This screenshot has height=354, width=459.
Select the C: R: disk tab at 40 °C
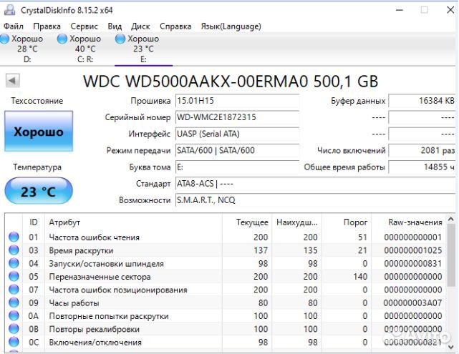tap(85, 49)
